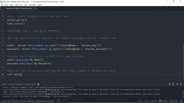
Task: Open the View menu
Action: pos(11,5)
